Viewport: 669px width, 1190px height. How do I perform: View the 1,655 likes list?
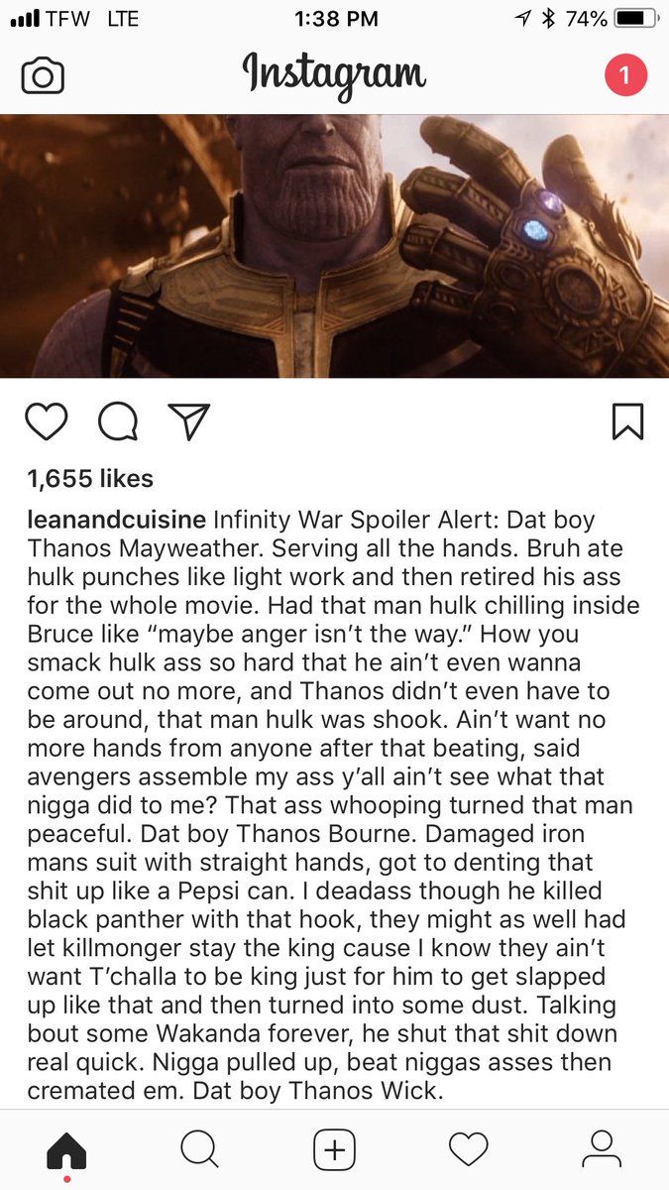coord(90,479)
